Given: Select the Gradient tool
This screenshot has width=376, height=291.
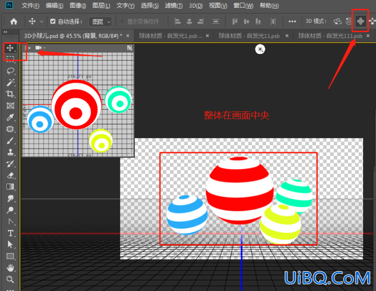Looking at the screenshot, I should point(10,187).
